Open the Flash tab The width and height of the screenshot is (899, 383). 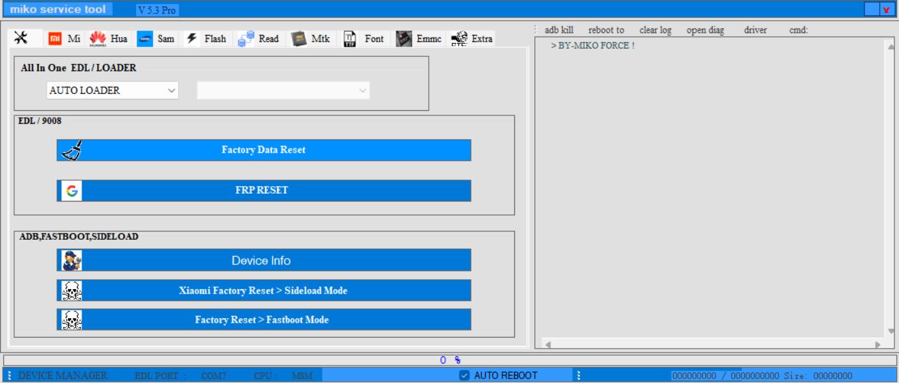[207, 39]
